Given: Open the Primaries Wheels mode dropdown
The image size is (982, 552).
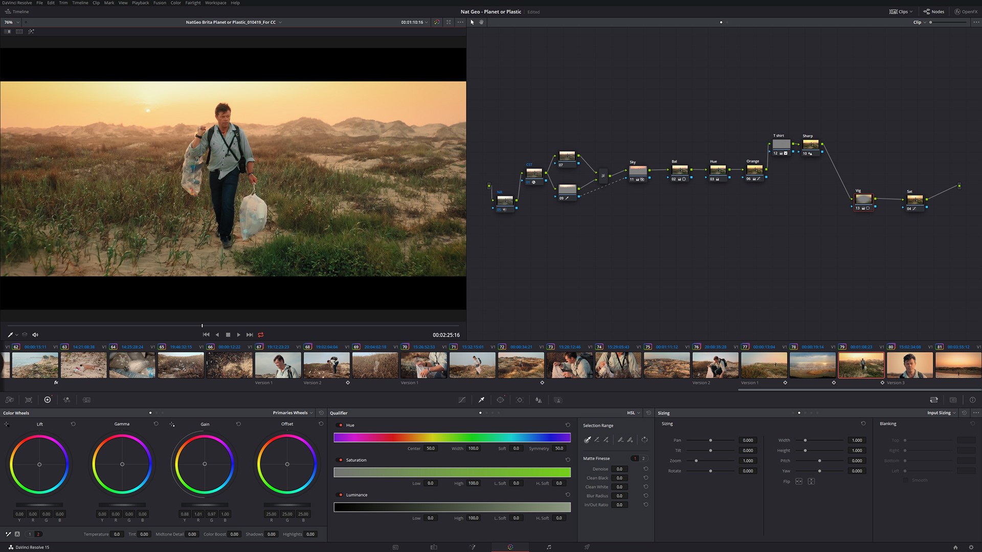Looking at the screenshot, I should point(293,413).
